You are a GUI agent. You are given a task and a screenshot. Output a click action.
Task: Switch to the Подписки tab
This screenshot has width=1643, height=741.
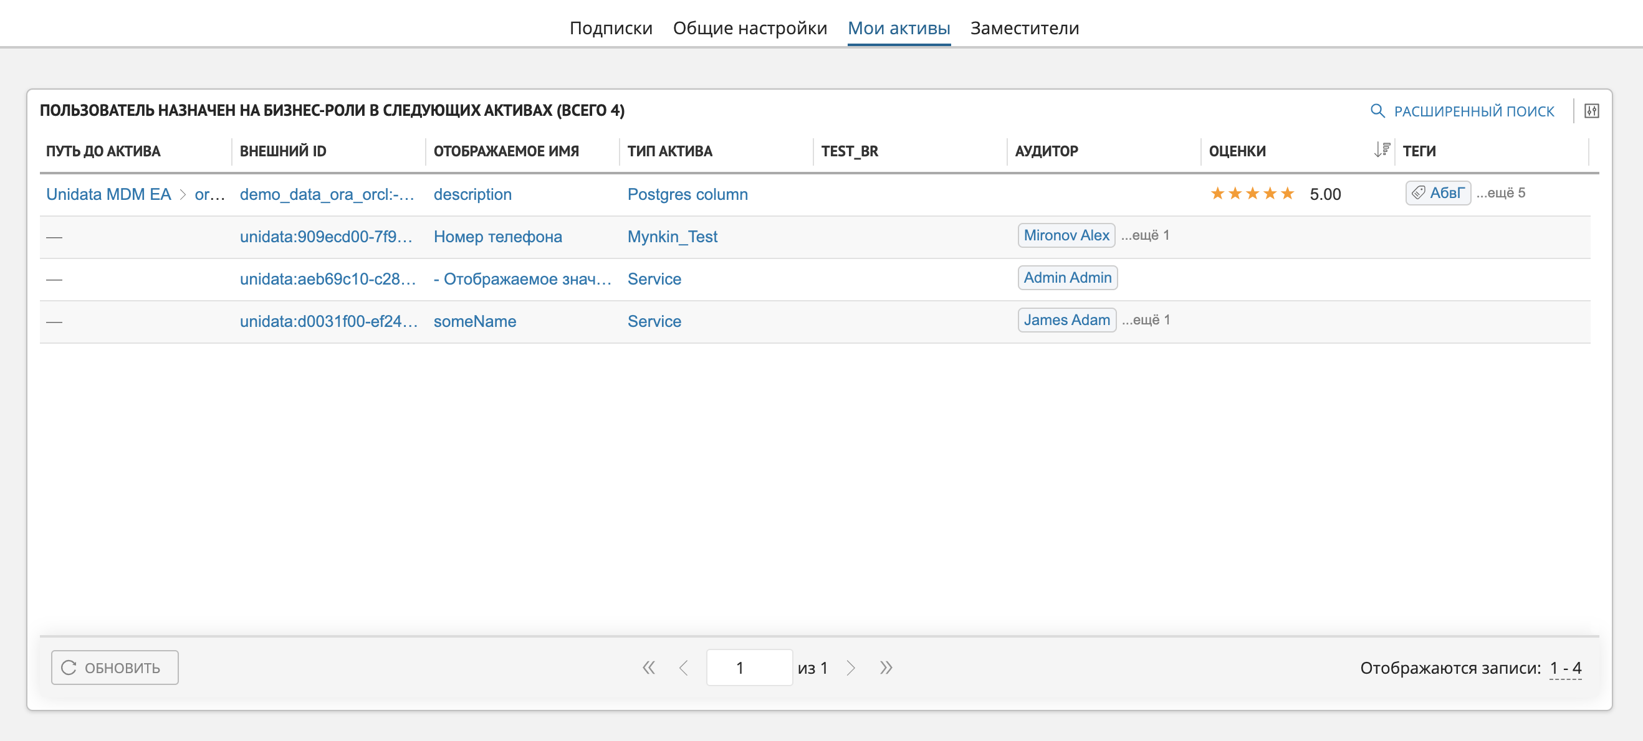click(610, 28)
